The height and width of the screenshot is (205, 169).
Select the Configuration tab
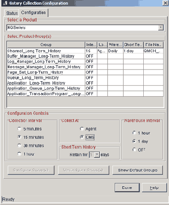point(33,13)
